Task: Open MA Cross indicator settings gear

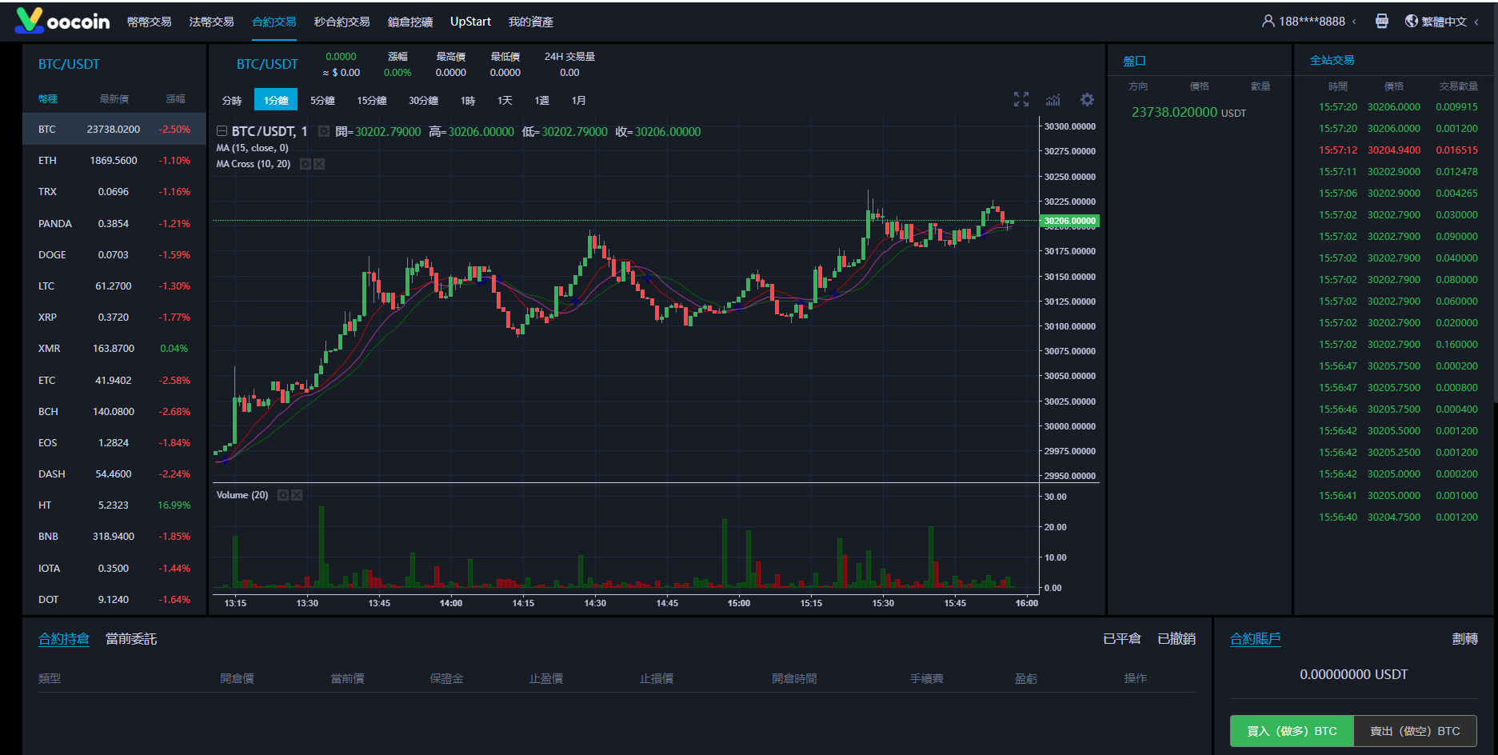Action: (x=306, y=164)
